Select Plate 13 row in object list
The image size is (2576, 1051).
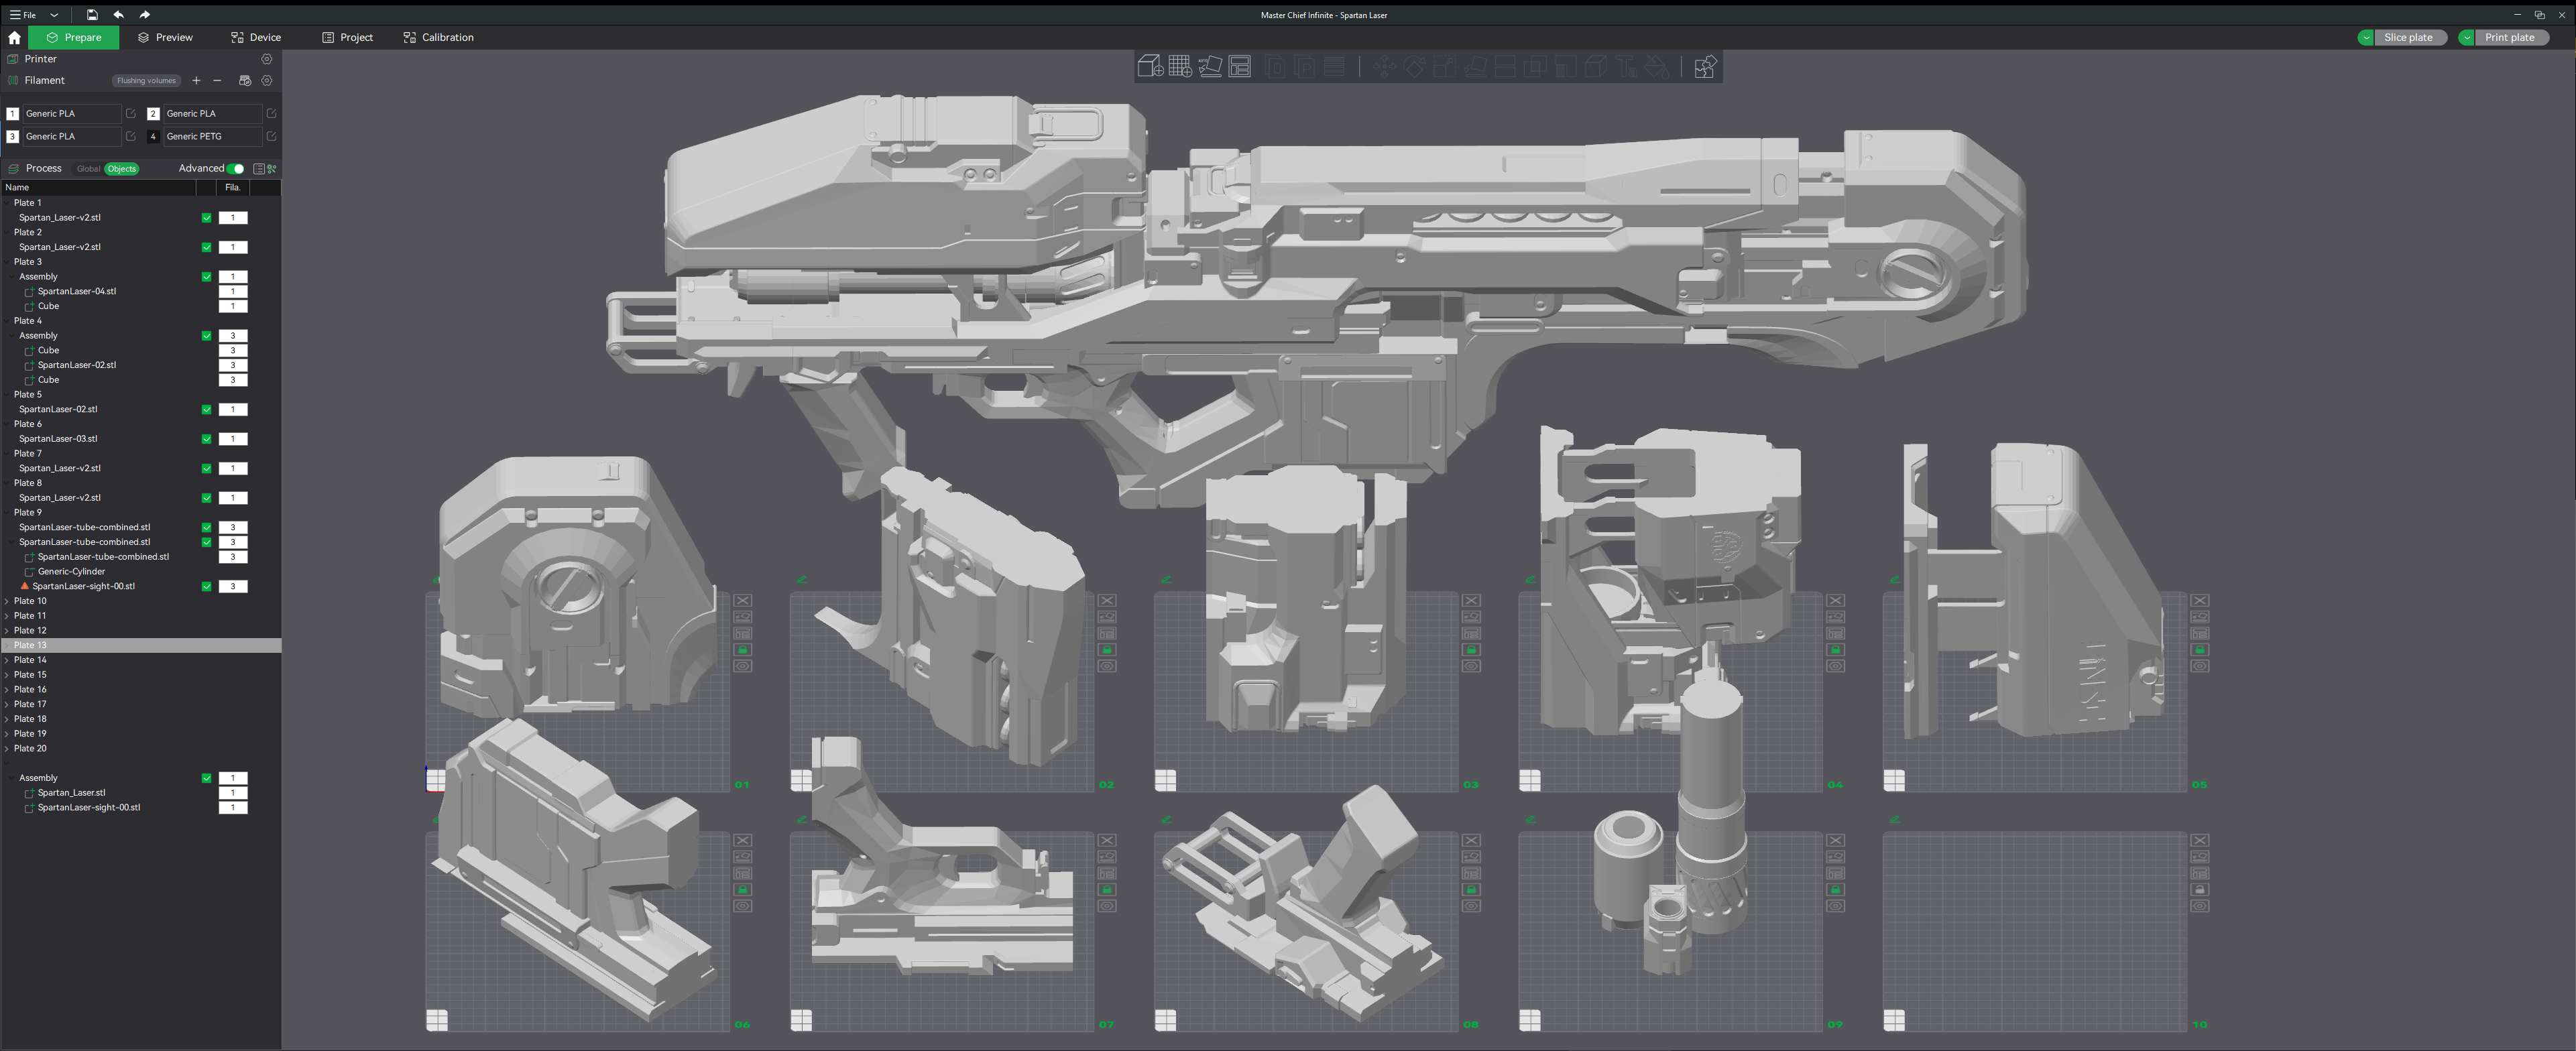click(x=141, y=646)
